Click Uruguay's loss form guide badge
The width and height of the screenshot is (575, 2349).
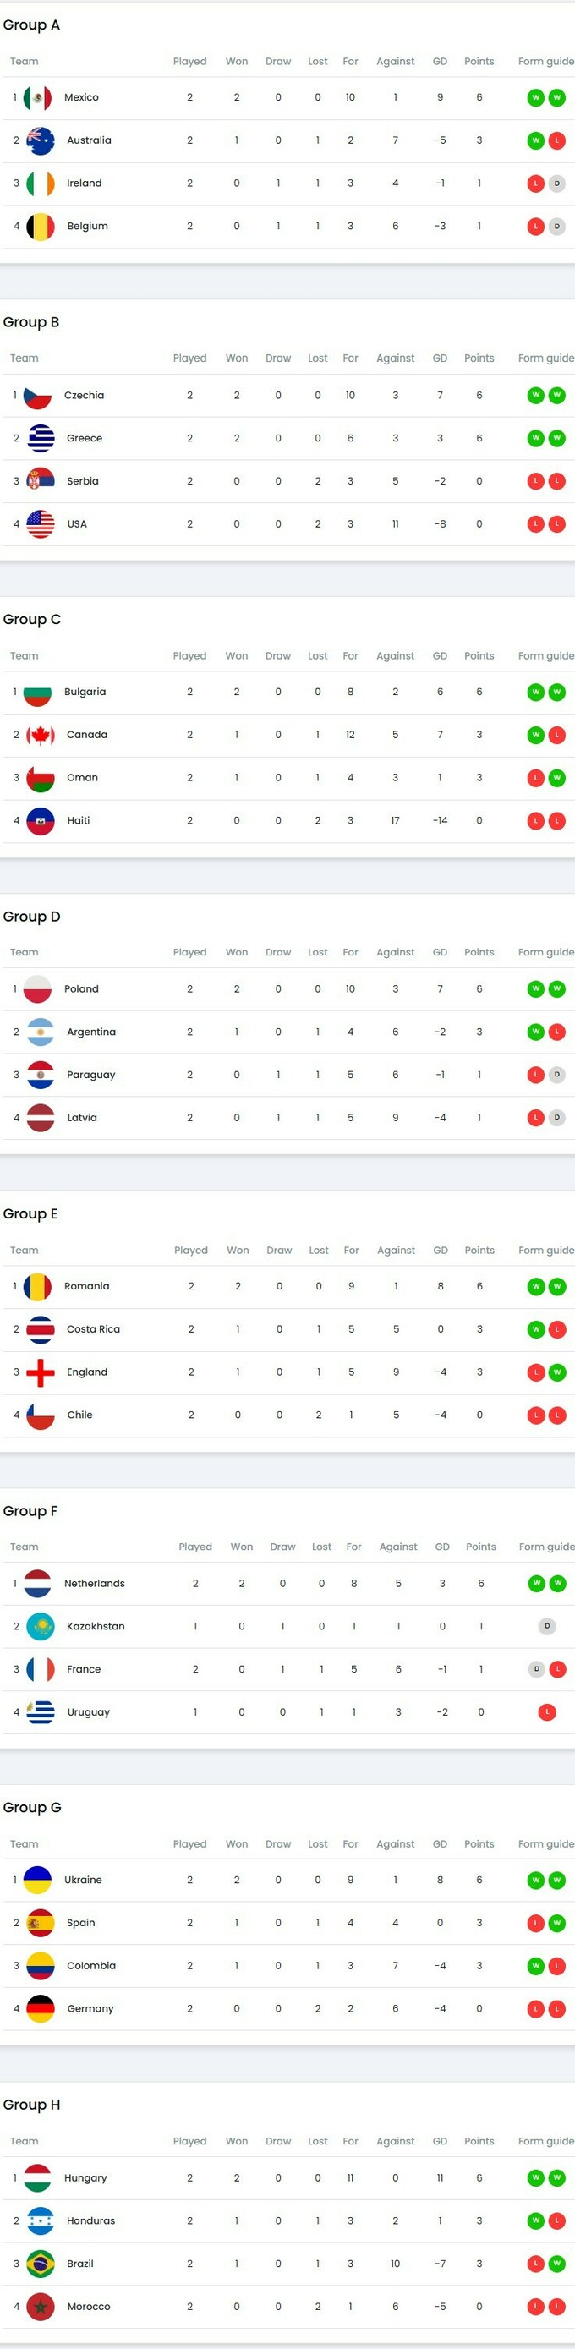(547, 1712)
